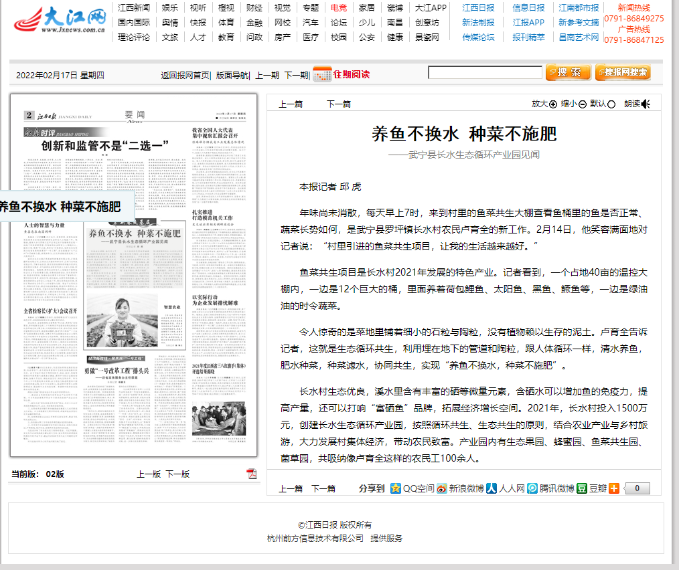Click 上一篇 above the article
The image size is (679, 570).
tap(291, 104)
